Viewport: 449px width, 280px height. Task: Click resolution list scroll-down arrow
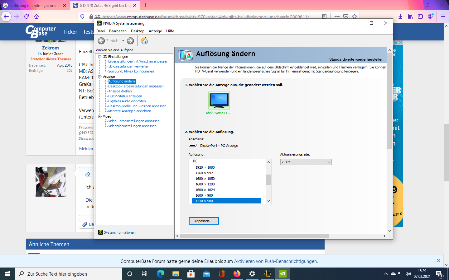tap(268, 201)
